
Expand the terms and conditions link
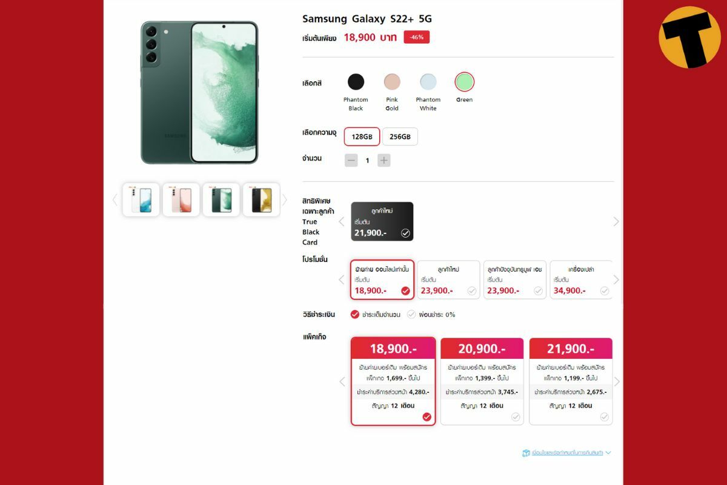566,453
